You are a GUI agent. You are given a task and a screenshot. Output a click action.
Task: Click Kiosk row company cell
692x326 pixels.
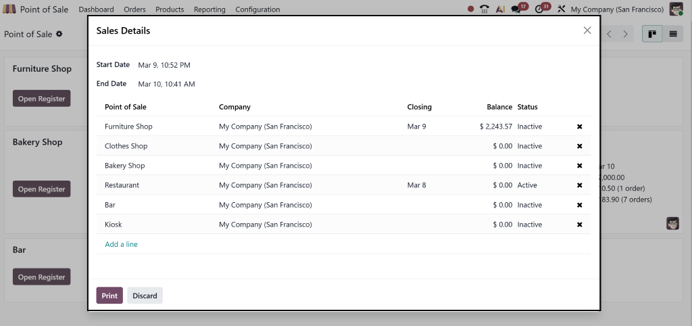click(265, 225)
